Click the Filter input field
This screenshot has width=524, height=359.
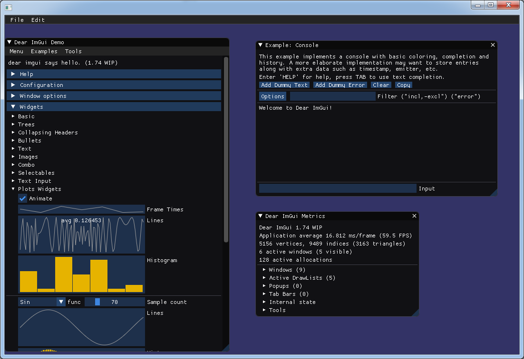[332, 96]
